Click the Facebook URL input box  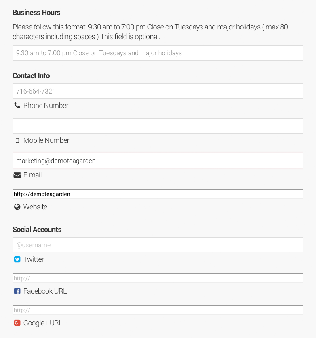pos(158,278)
